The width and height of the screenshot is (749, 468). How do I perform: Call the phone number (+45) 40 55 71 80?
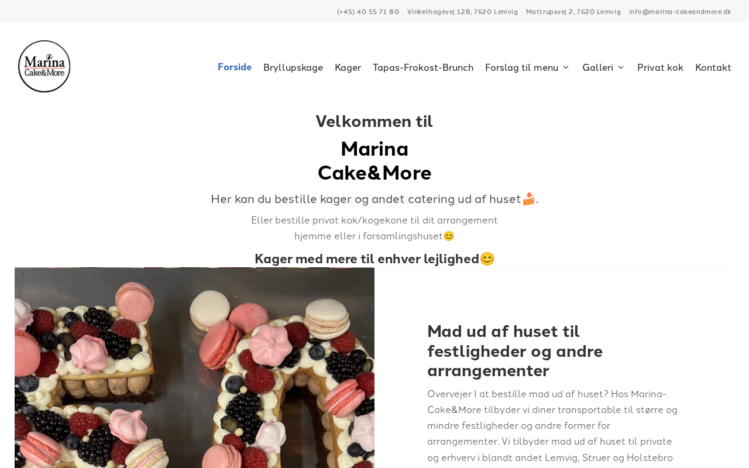tap(368, 12)
